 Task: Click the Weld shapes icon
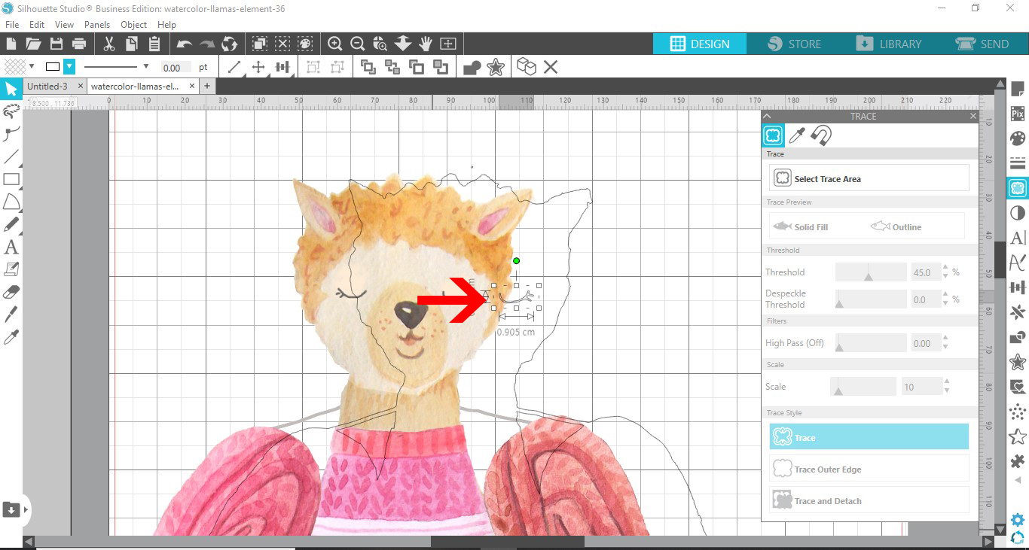[x=472, y=68]
